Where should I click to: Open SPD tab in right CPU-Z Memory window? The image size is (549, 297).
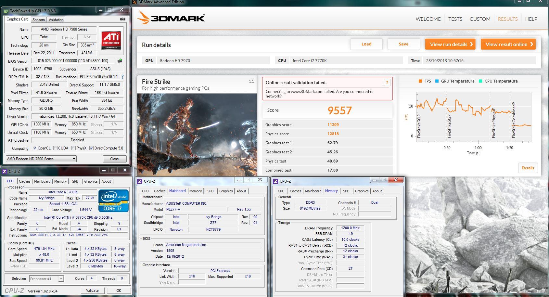point(346,191)
